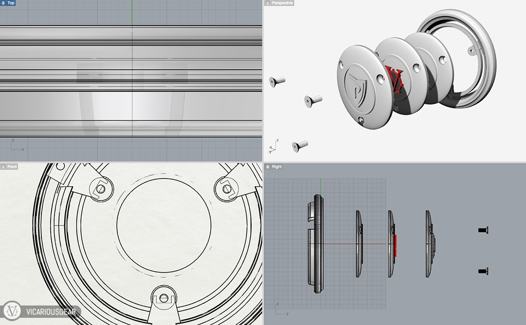526x325 pixels.
Task: Click the XYZ axis icon in Perspective viewport
Action: (271, 146)
